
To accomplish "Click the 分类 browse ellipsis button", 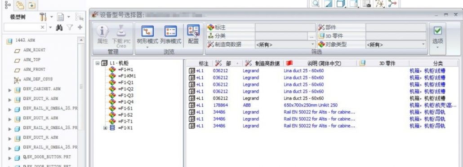I will (312, 36).
